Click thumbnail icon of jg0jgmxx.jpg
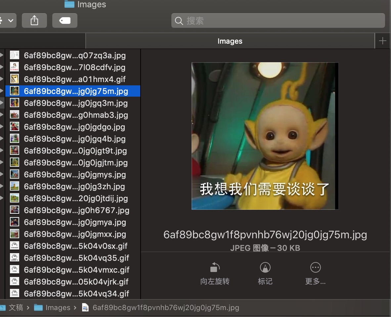 coord(15,234)
